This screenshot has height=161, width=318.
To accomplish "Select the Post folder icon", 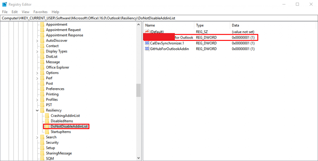I will click(42, 83).
